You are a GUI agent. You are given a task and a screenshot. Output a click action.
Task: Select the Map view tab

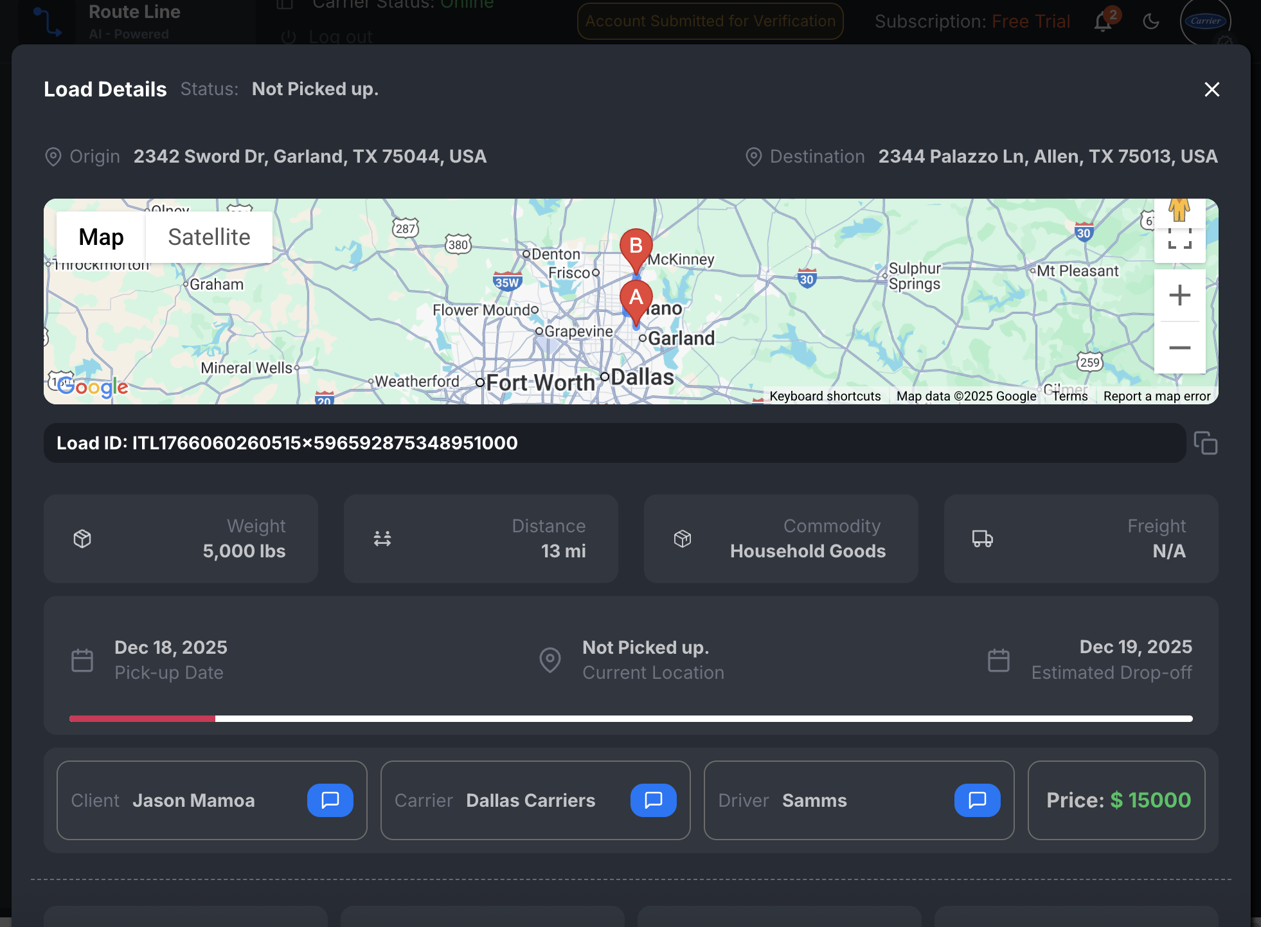[x=101, y=237]
